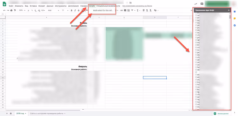Open the comment history icon

coord(202,4)
